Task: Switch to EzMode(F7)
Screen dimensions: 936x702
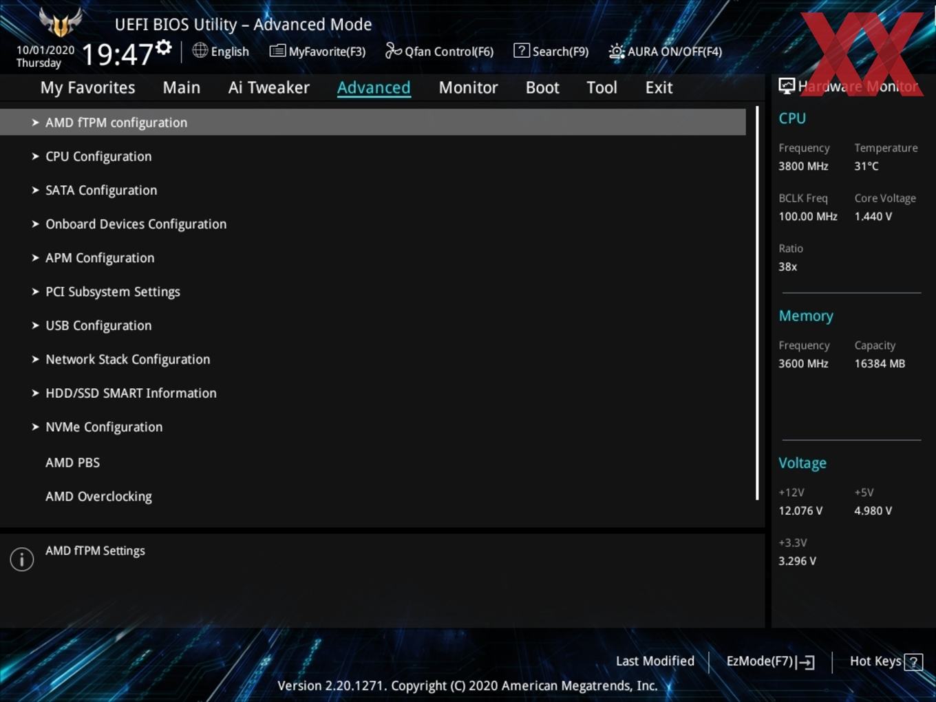Action: click(x=770, y=661)
